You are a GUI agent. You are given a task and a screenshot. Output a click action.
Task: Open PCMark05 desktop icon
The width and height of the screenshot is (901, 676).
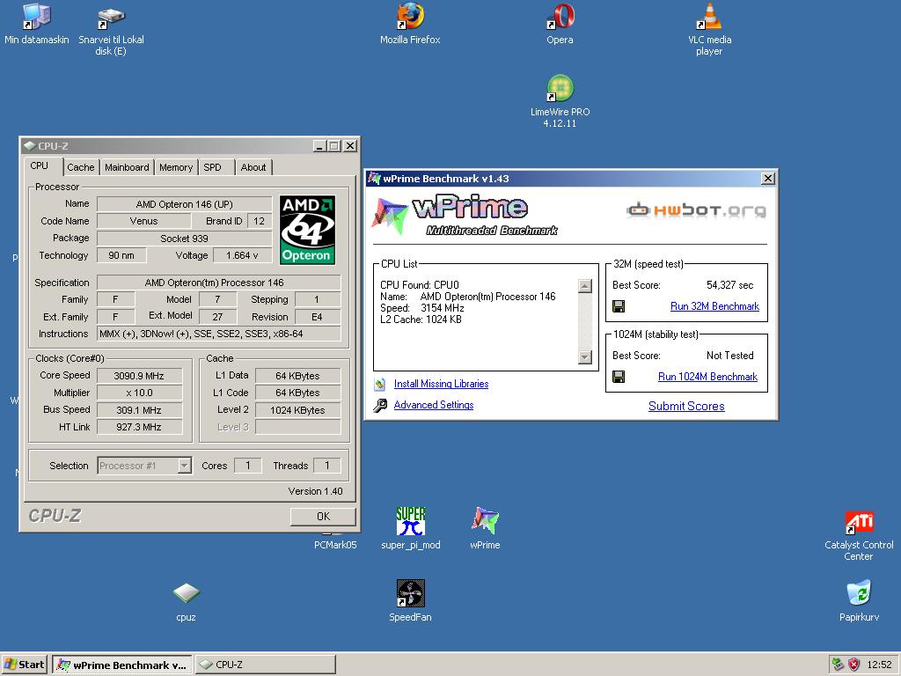(335, 544)
